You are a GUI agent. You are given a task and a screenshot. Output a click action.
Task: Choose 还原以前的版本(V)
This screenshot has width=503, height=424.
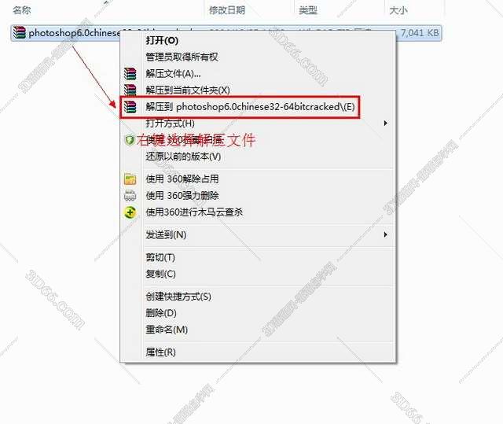click(183, 157)
